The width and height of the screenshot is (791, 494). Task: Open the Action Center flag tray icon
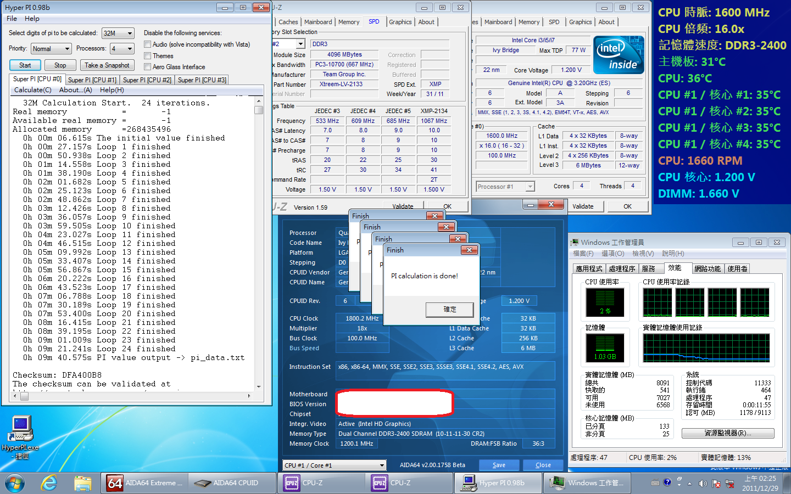pyautogui.click(x=716, y=483)
